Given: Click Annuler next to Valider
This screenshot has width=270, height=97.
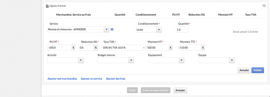Looking at the screenshot, I should coord(244,70).
